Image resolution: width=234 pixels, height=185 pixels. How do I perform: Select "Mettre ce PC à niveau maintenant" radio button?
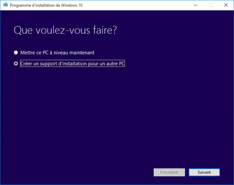click(16, 53)
